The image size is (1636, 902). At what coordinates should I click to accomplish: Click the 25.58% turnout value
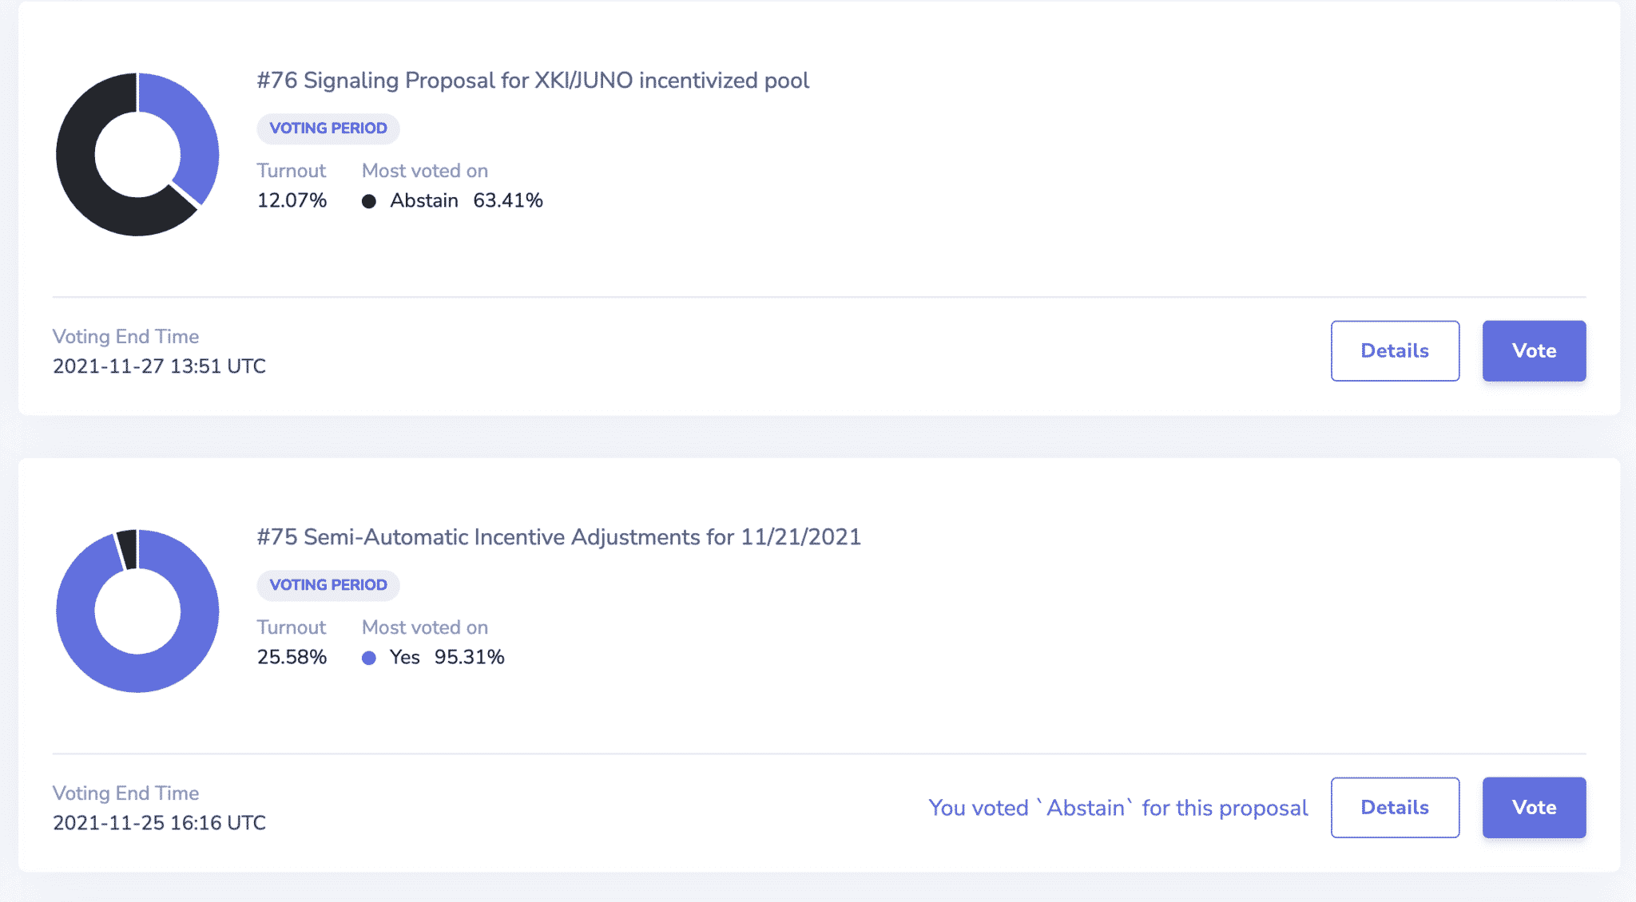[x=292, y=657]
